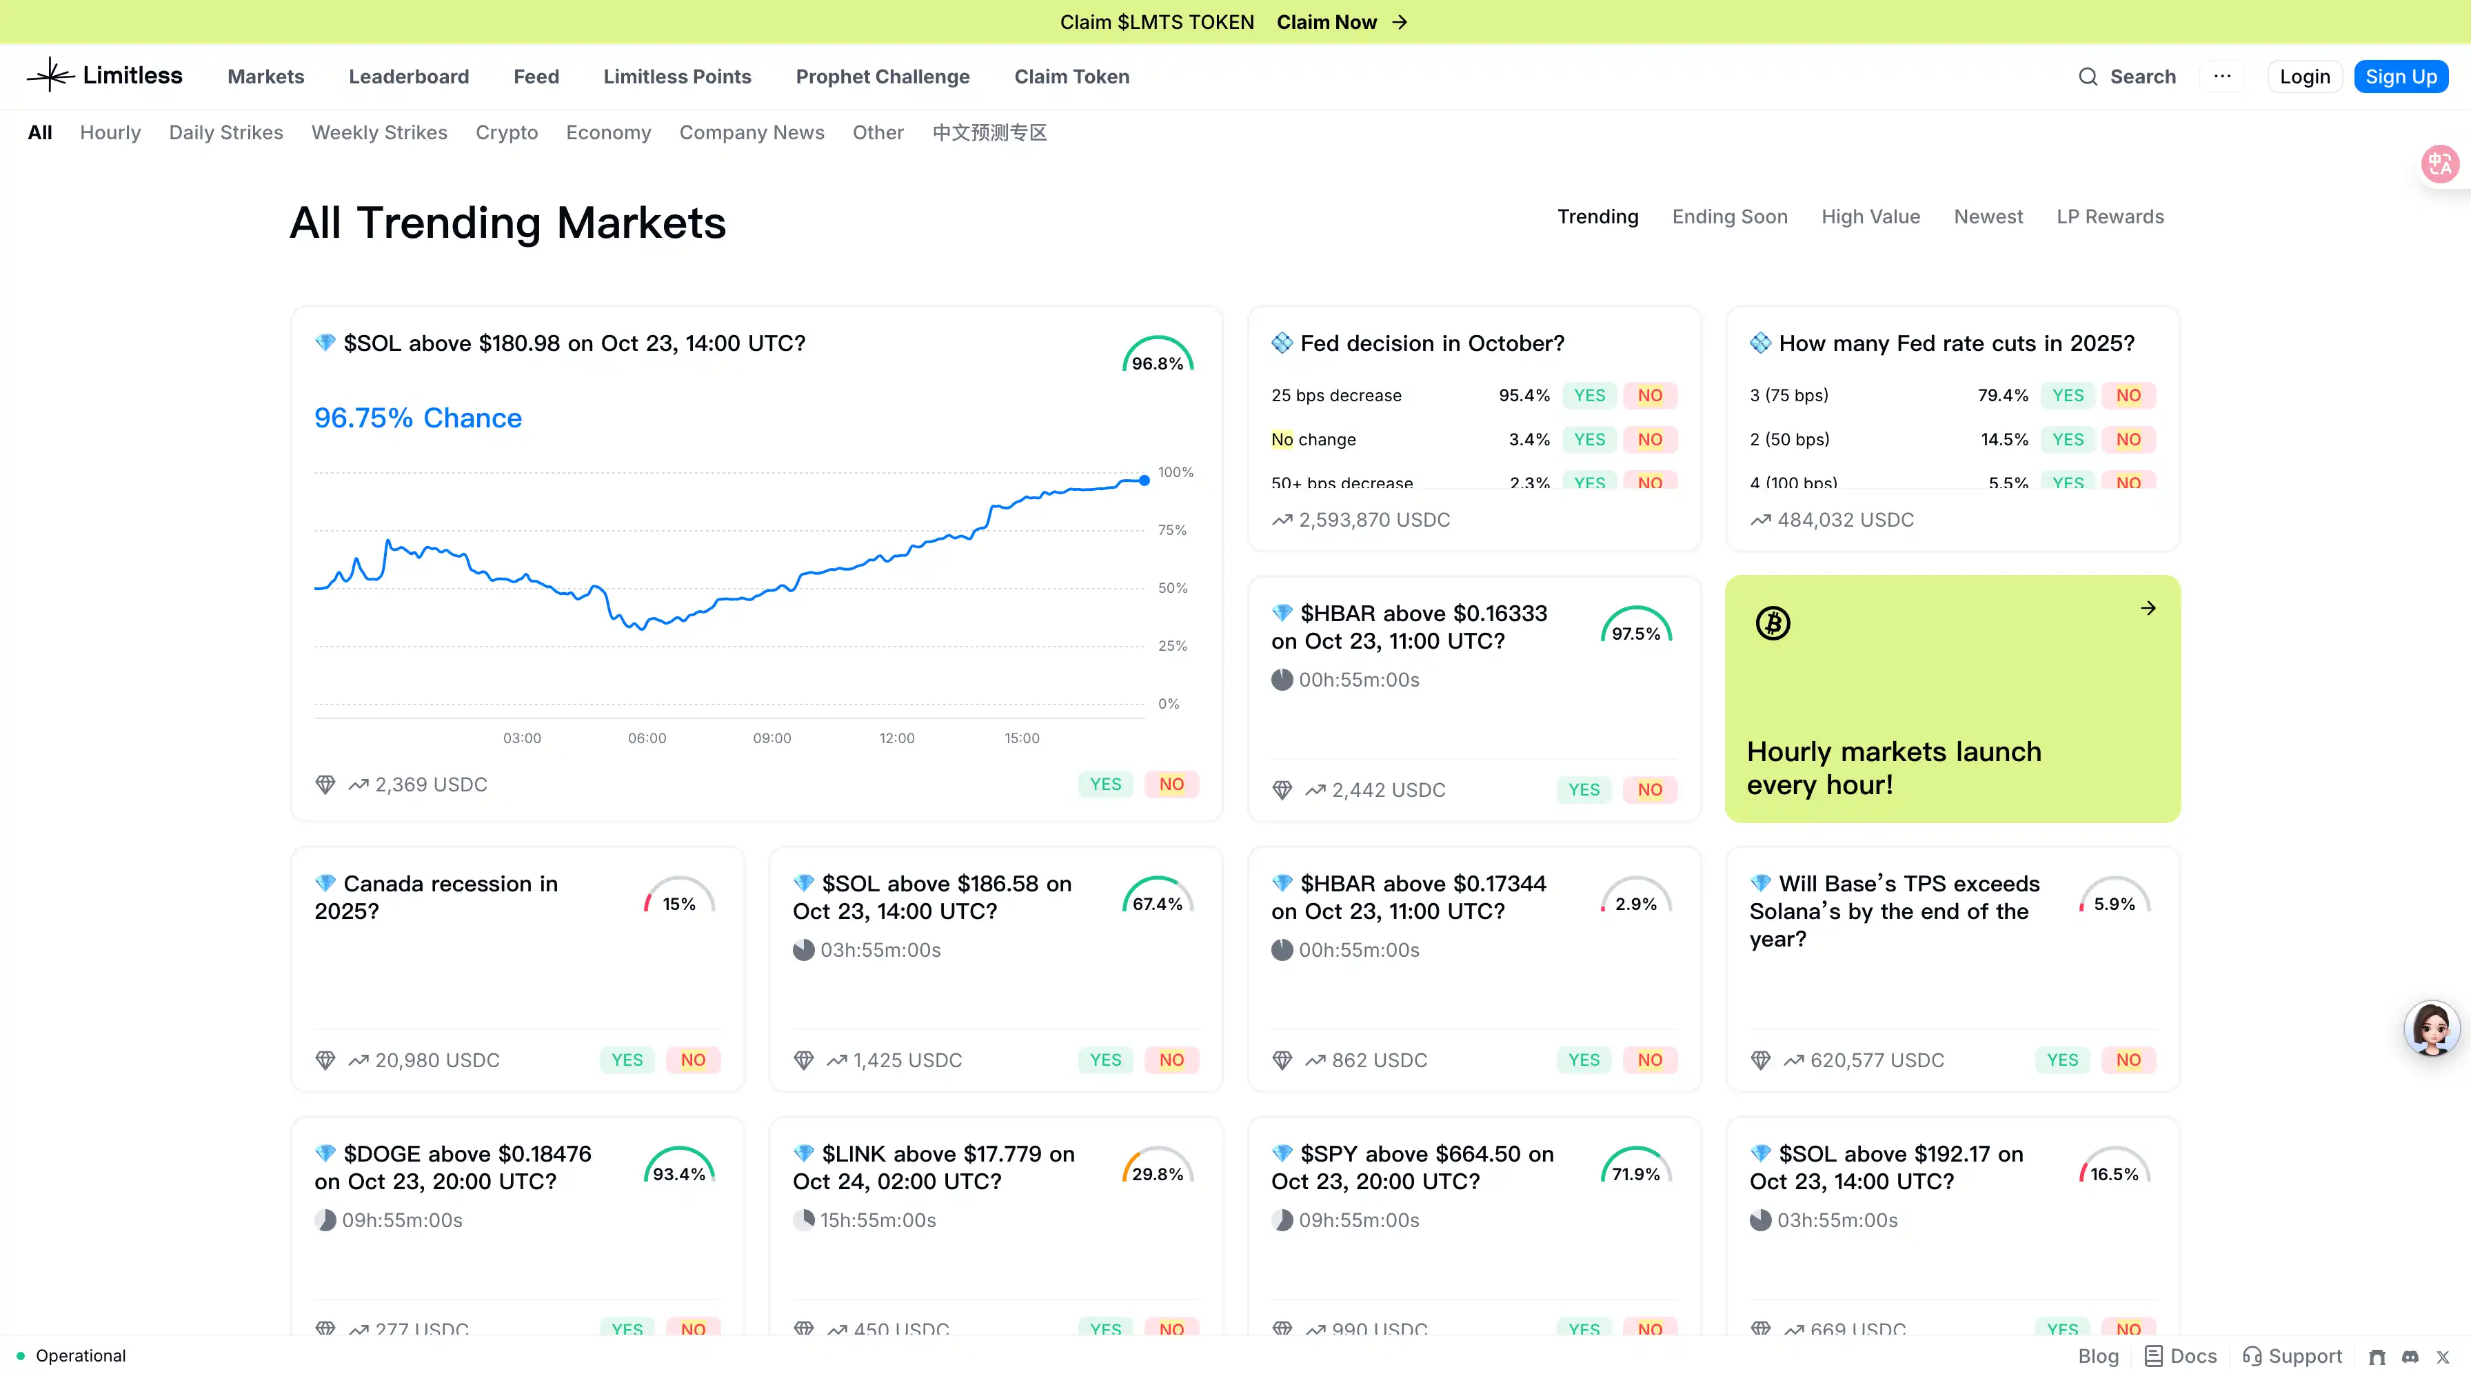Open the Leaderboard nav item
The width and height of the screenshot is (2471, 1376).
point(409,77)
